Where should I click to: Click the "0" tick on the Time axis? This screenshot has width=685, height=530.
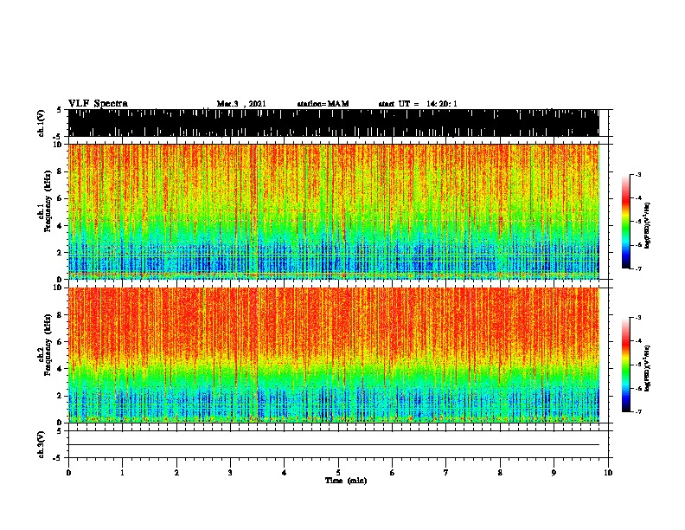(68, 473)
